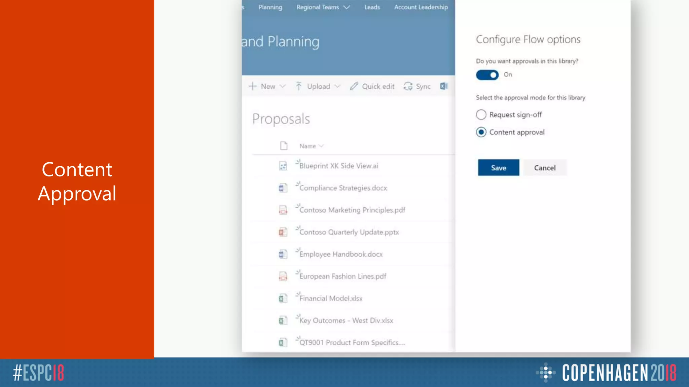This screenshot has height=387, width=689.
Task: Go to Account Leadership navigation link
Action: pos(421,7)
